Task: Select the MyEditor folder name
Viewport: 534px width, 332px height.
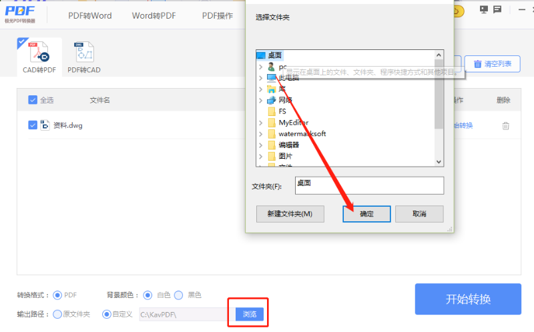Action: [x=294, y=123]
